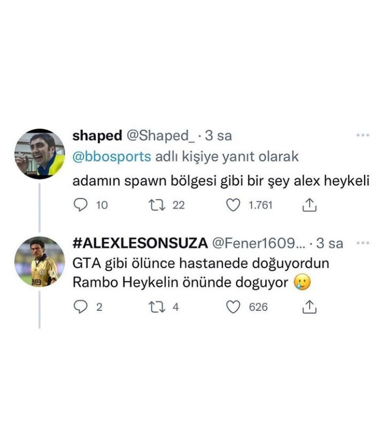The image size is (385, 436).
Task: Open the @bbosports mention link
Action: click(112, 157)
